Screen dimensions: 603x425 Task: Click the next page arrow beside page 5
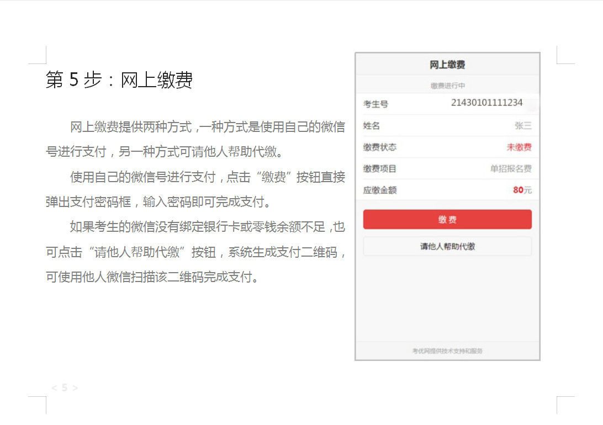tap(76, 388)
